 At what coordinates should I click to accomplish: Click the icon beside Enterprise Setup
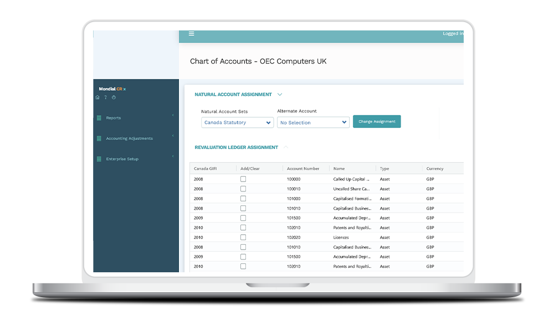tap(99, 159)
